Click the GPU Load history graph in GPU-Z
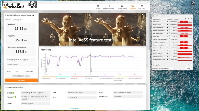The height and width of the screenshot is (111, 199). 185,36
